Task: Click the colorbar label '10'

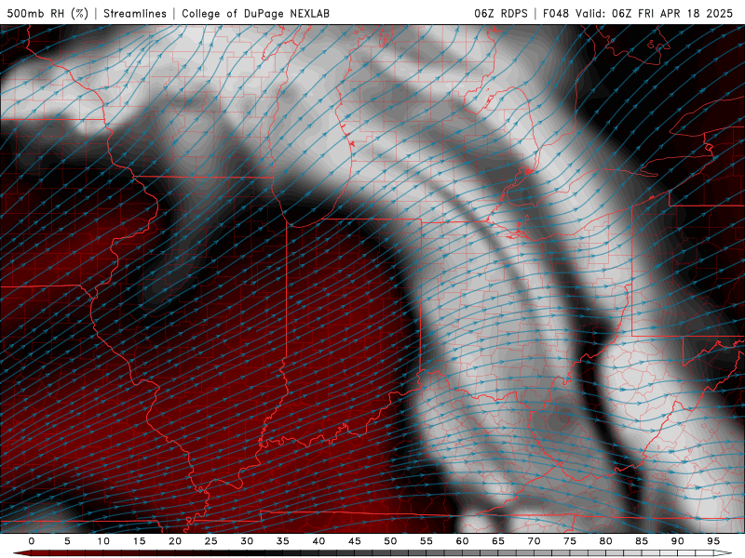Action: tap(103, 541)
